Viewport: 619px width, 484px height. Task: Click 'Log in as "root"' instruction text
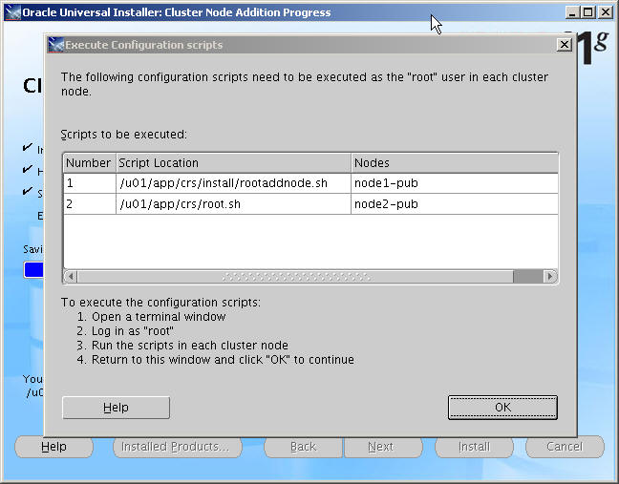pos(133,331)
